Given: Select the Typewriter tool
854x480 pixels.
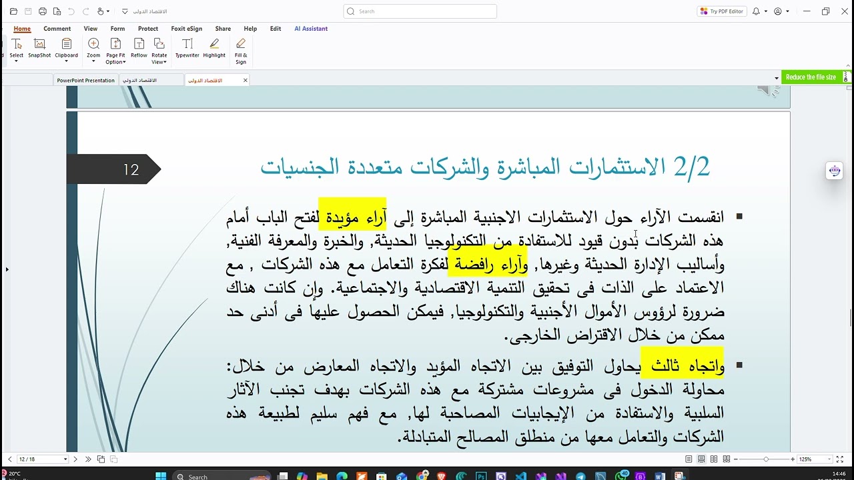Looking at the screenshot, I should (187, 47).
